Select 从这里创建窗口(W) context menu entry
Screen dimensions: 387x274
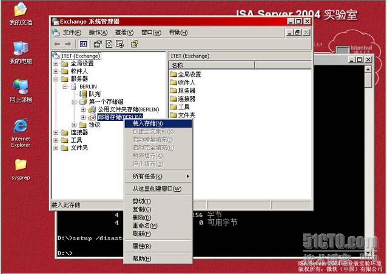tap(156, 189)
